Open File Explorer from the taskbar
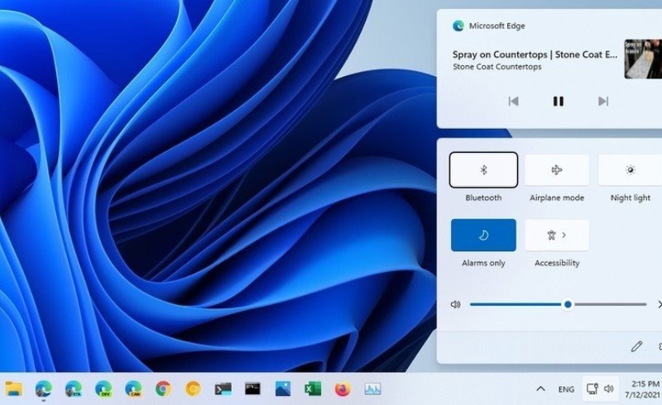The height and width of the screenshot is (405, 662). click(13, 388)
